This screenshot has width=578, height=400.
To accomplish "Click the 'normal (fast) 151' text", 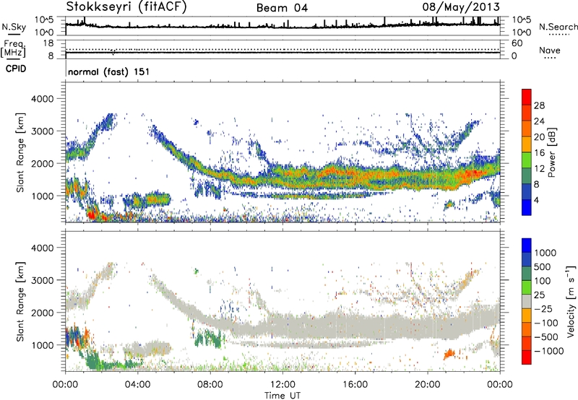I will click(x=109, y=71).
